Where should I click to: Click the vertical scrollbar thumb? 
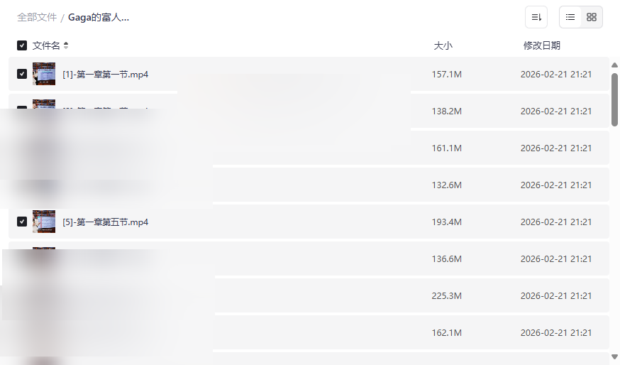click(614, 99)
